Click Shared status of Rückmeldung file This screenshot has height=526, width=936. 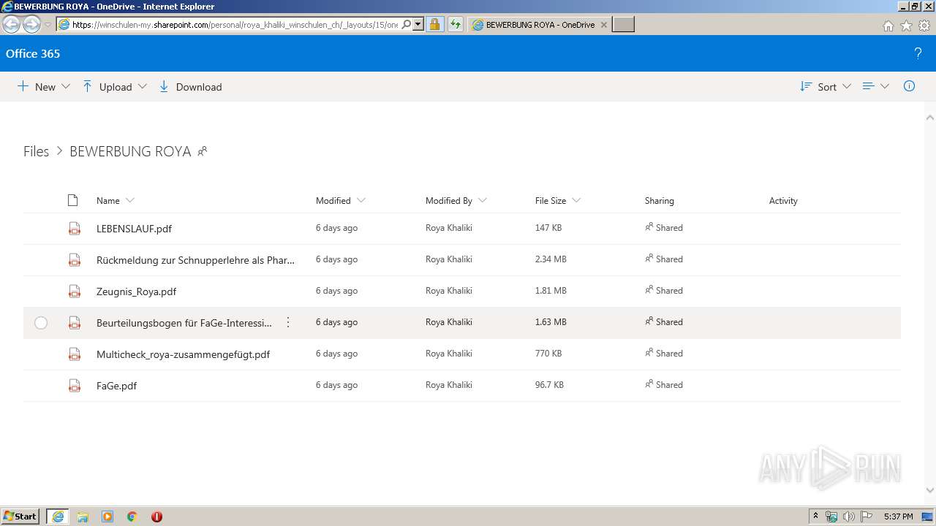coord(664,259)
